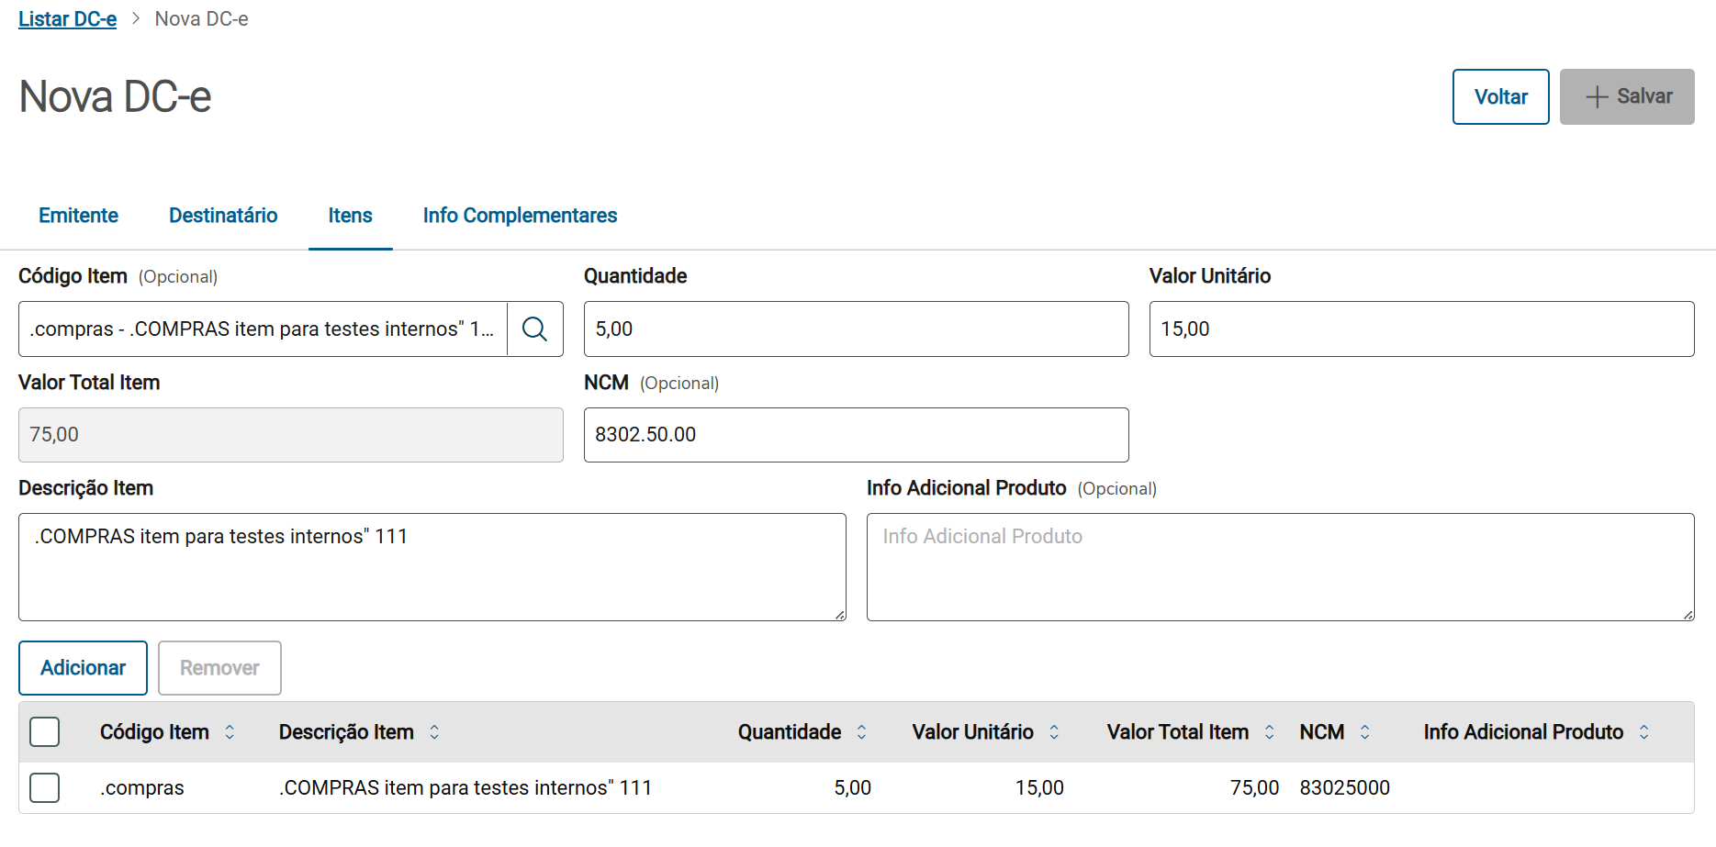The width and height of the screenshot is (1716, 847).
Task: Select the .compras row checkbox
Action: [x=45, y=787]
